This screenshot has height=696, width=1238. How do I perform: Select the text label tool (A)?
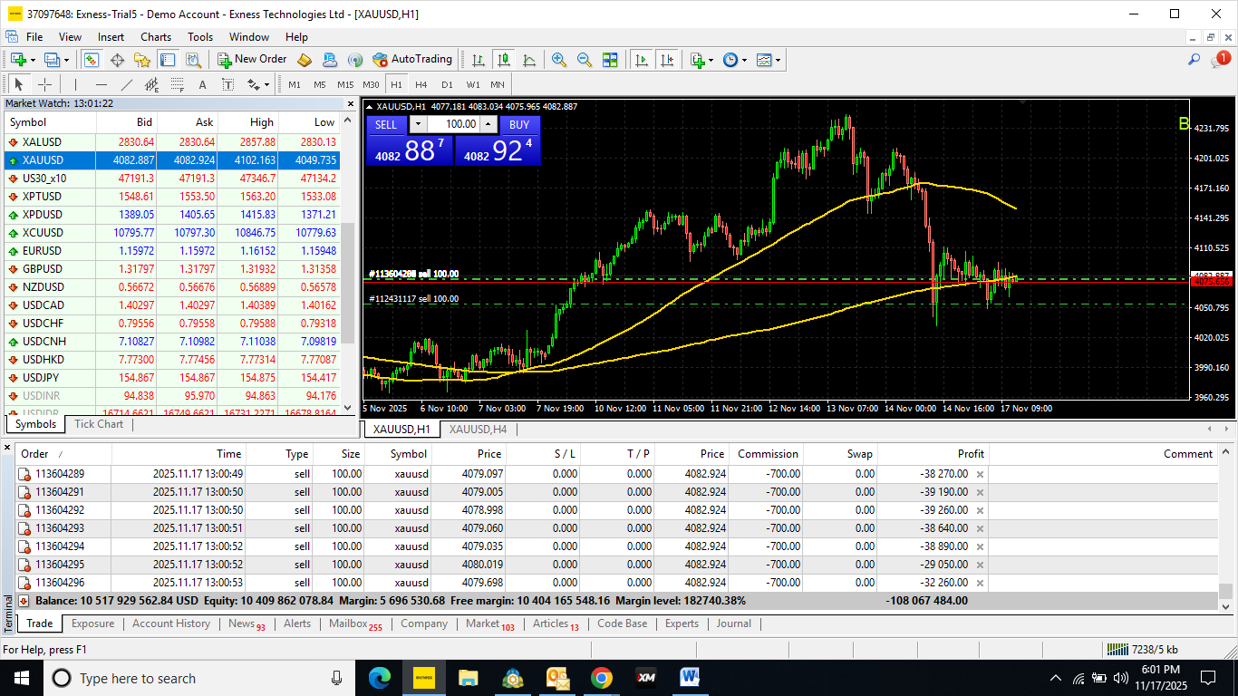tap(202, 84)
